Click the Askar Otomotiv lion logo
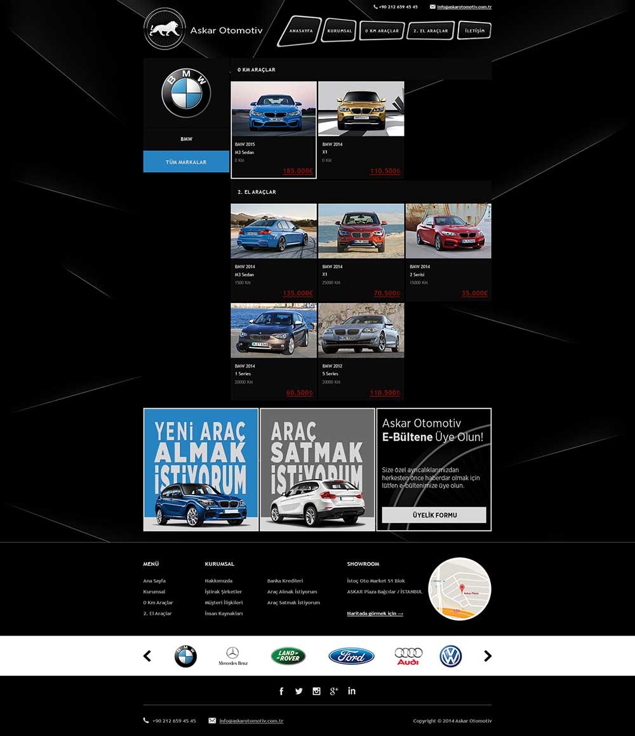The width and height of the screenshot is (635, 736). click(164, 29)
